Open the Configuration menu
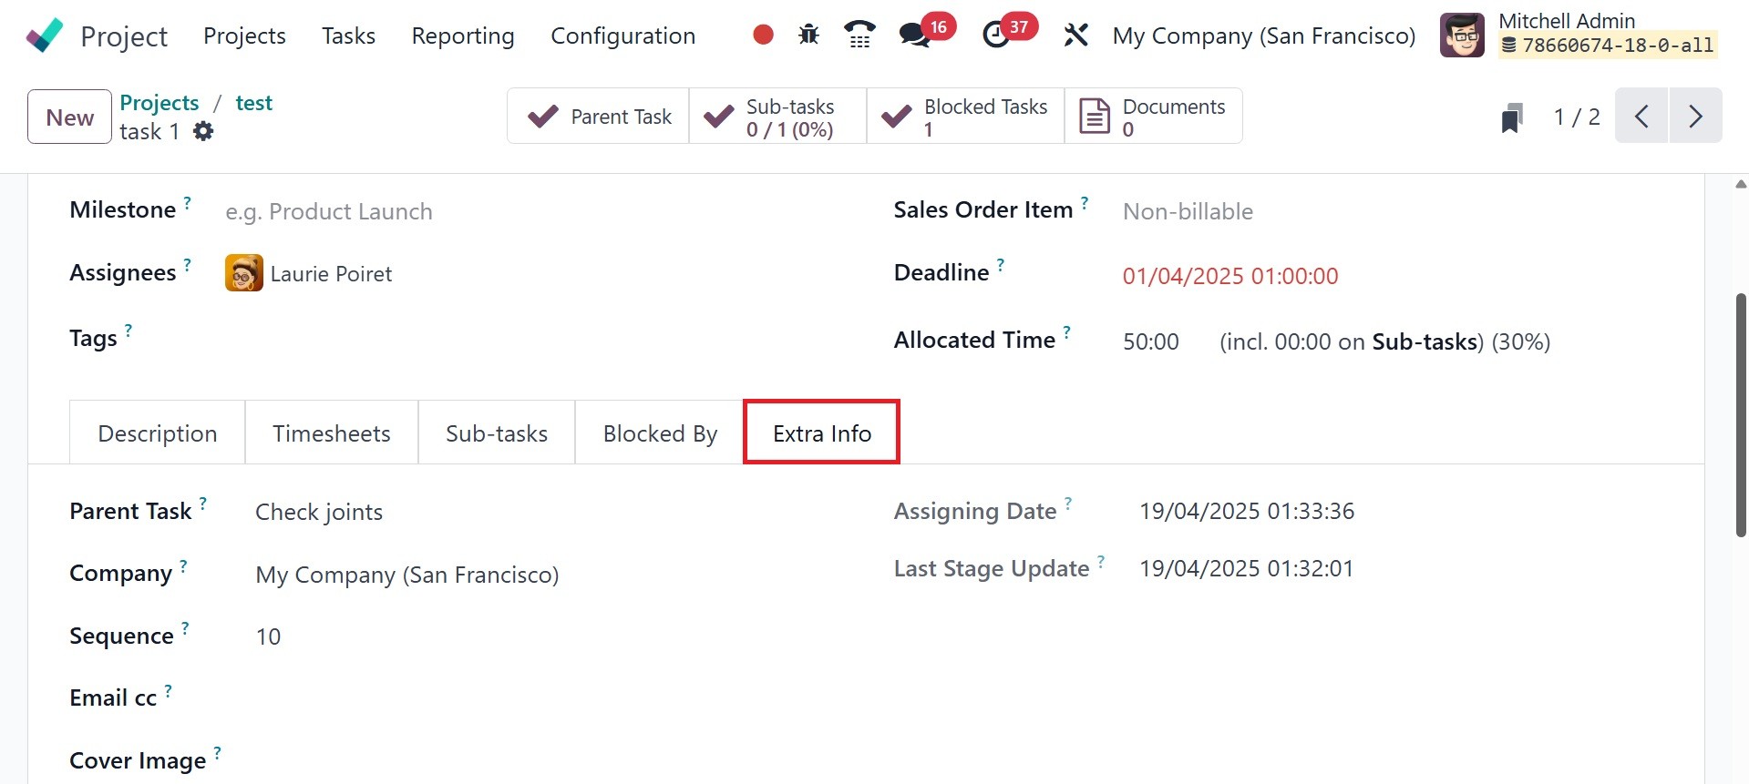This screenshot has width=1749, height=784. point(622,36)
